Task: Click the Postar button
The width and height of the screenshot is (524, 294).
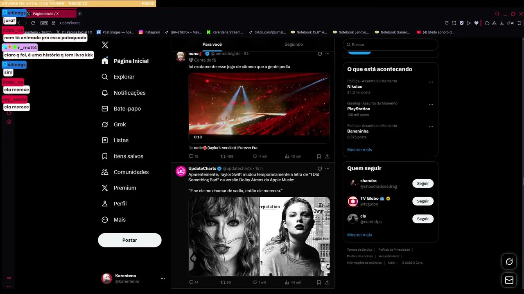Action: click(x=130, y=240)
